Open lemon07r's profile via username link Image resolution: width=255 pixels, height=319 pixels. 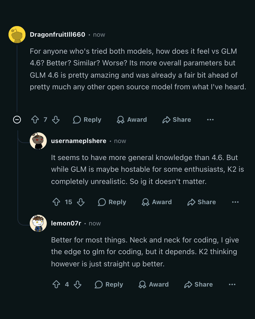click(66, 223)
